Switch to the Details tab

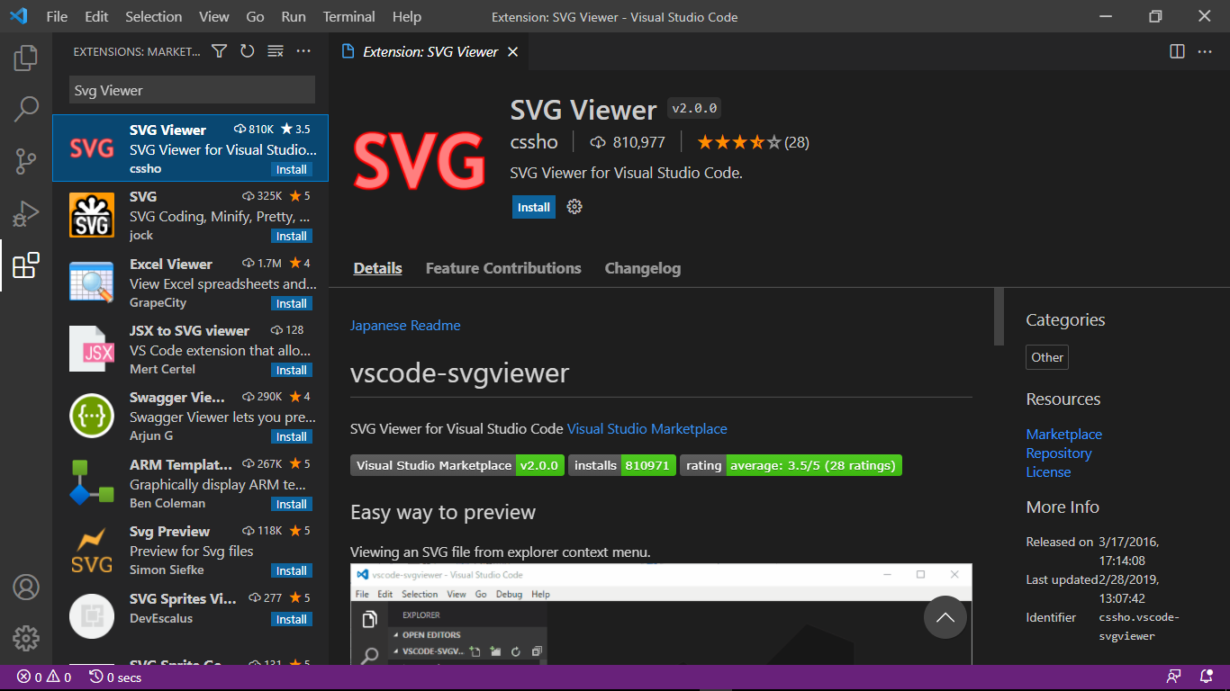pos(378,268)
